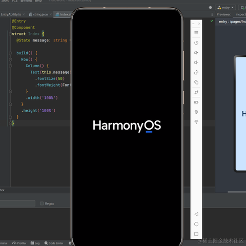Collapse the Column() code block
The height and width of the screenshot is (246, 246).
click(10, 66)
